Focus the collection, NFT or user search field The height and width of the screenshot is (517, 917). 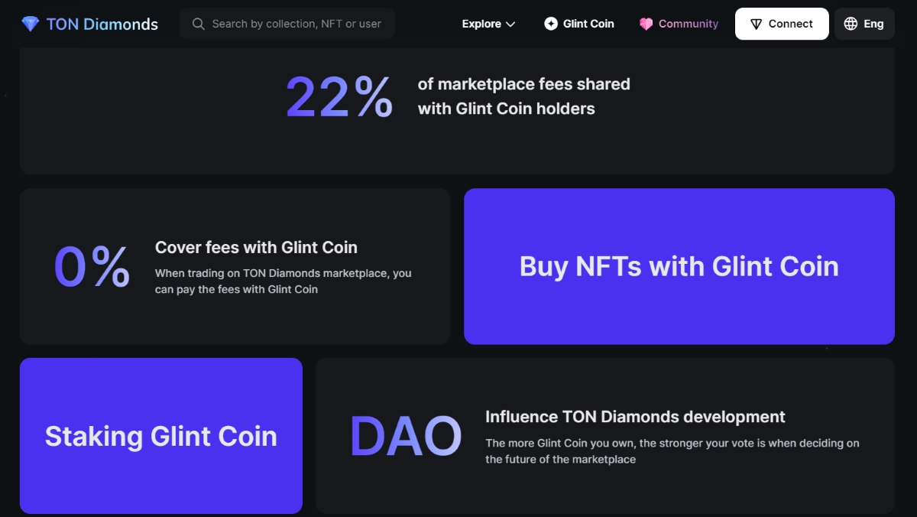point(296,24)
